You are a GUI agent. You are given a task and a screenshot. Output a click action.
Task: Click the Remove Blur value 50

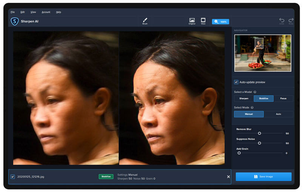pos(287,134)
